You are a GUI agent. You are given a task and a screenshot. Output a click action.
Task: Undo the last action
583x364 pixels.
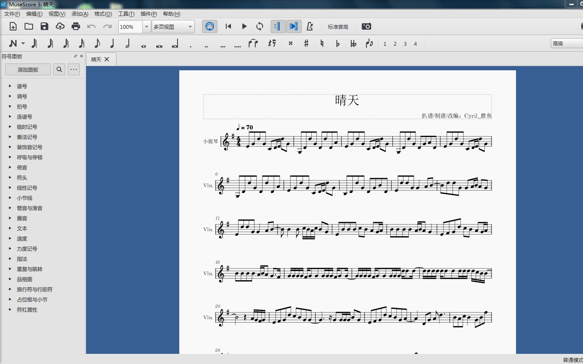tap(92, 26)
